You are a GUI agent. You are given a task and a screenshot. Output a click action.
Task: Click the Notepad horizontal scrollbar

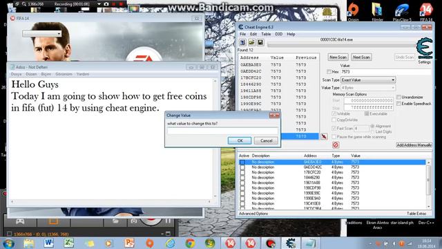(110, 201)
